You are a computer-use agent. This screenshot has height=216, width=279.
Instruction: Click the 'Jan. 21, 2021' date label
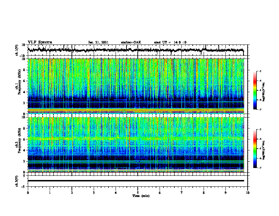pos(98,42)
